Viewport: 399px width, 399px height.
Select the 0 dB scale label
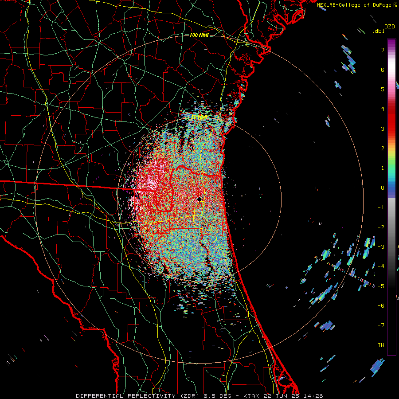pyautogui.click(x=383, y=188)
